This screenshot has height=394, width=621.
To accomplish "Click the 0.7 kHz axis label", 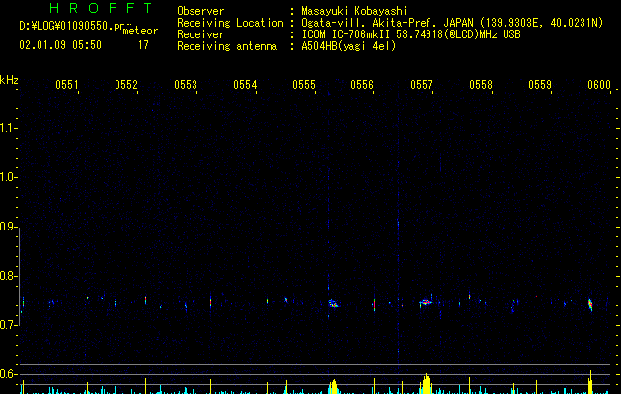I will click(8, 325).
